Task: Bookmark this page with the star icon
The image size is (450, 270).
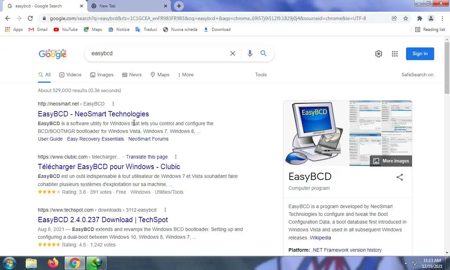Action: 406,18
